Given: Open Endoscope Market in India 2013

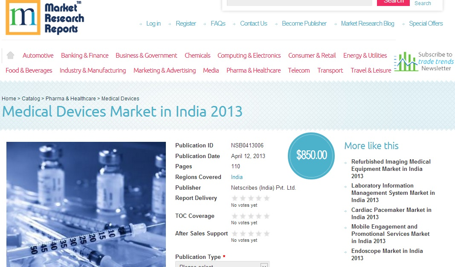Looking at the screenshot, I should click(387, 255).
